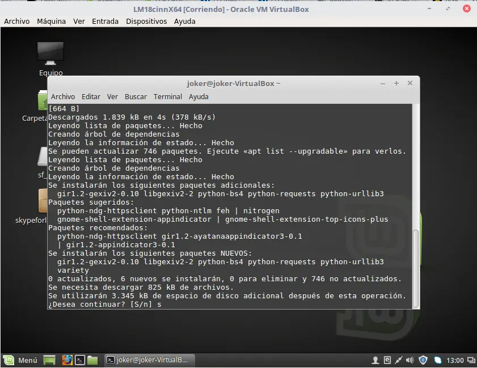Open the Terminal menu
This screenshot has height=368, width=477.
tap(167, 96)
